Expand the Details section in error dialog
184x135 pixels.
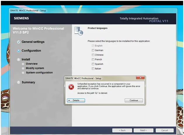click(76, 100)
